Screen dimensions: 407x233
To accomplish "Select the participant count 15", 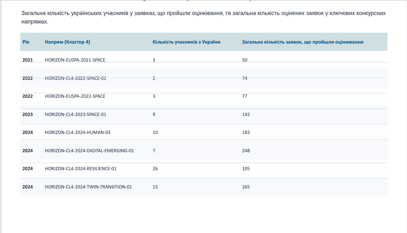I will 155,187.
